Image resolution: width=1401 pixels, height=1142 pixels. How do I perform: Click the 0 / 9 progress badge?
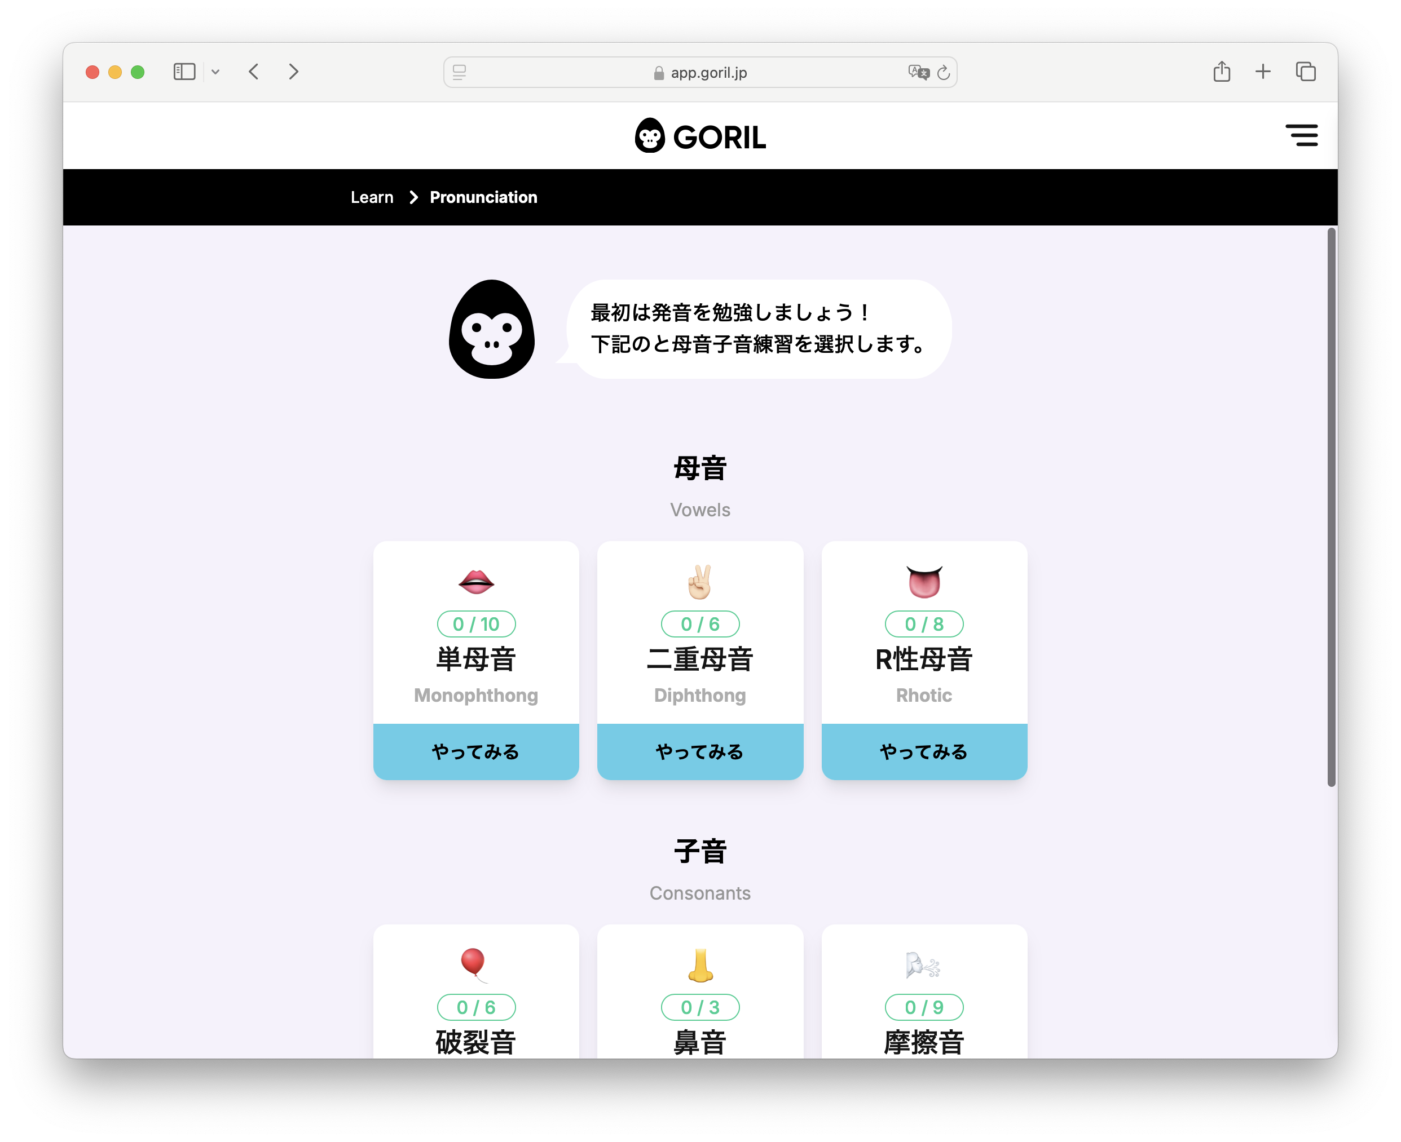point(924,1007)
